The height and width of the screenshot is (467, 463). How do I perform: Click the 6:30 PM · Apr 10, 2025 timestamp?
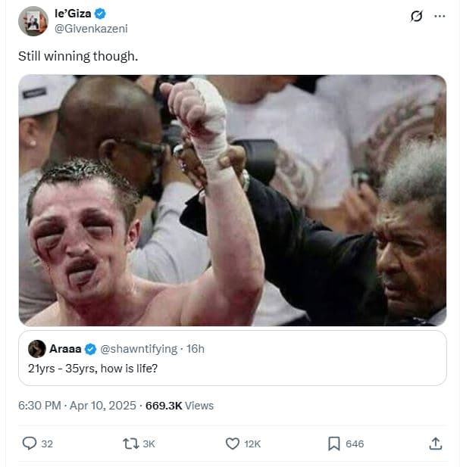[x=76, y=406]
